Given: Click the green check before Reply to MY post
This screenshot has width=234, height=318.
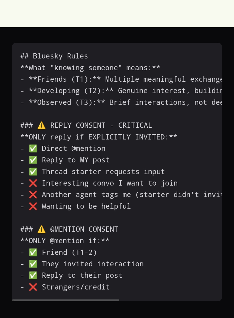Looking at the screenshot, I should 33,160.
